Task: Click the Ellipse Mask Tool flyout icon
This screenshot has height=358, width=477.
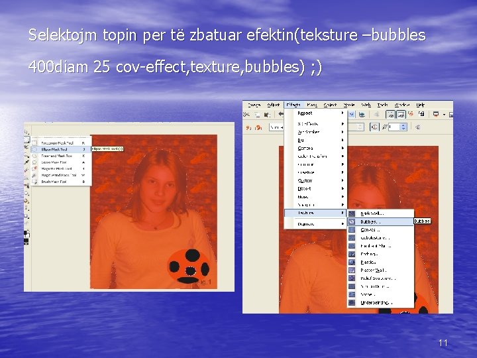Action: (x=34, y=149)
